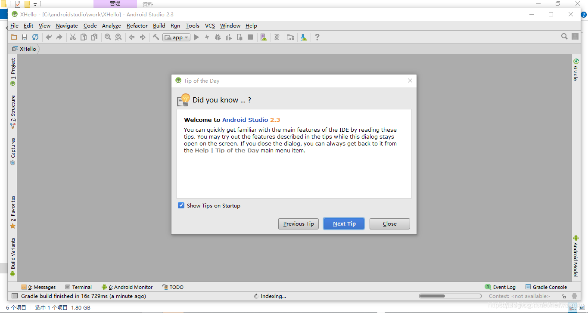Image resolution: width=588 pixels, height=313 pixels.
Task: Click the indexing progress bar in status bar
Action: pyautogui.click(x=450, y=296)
